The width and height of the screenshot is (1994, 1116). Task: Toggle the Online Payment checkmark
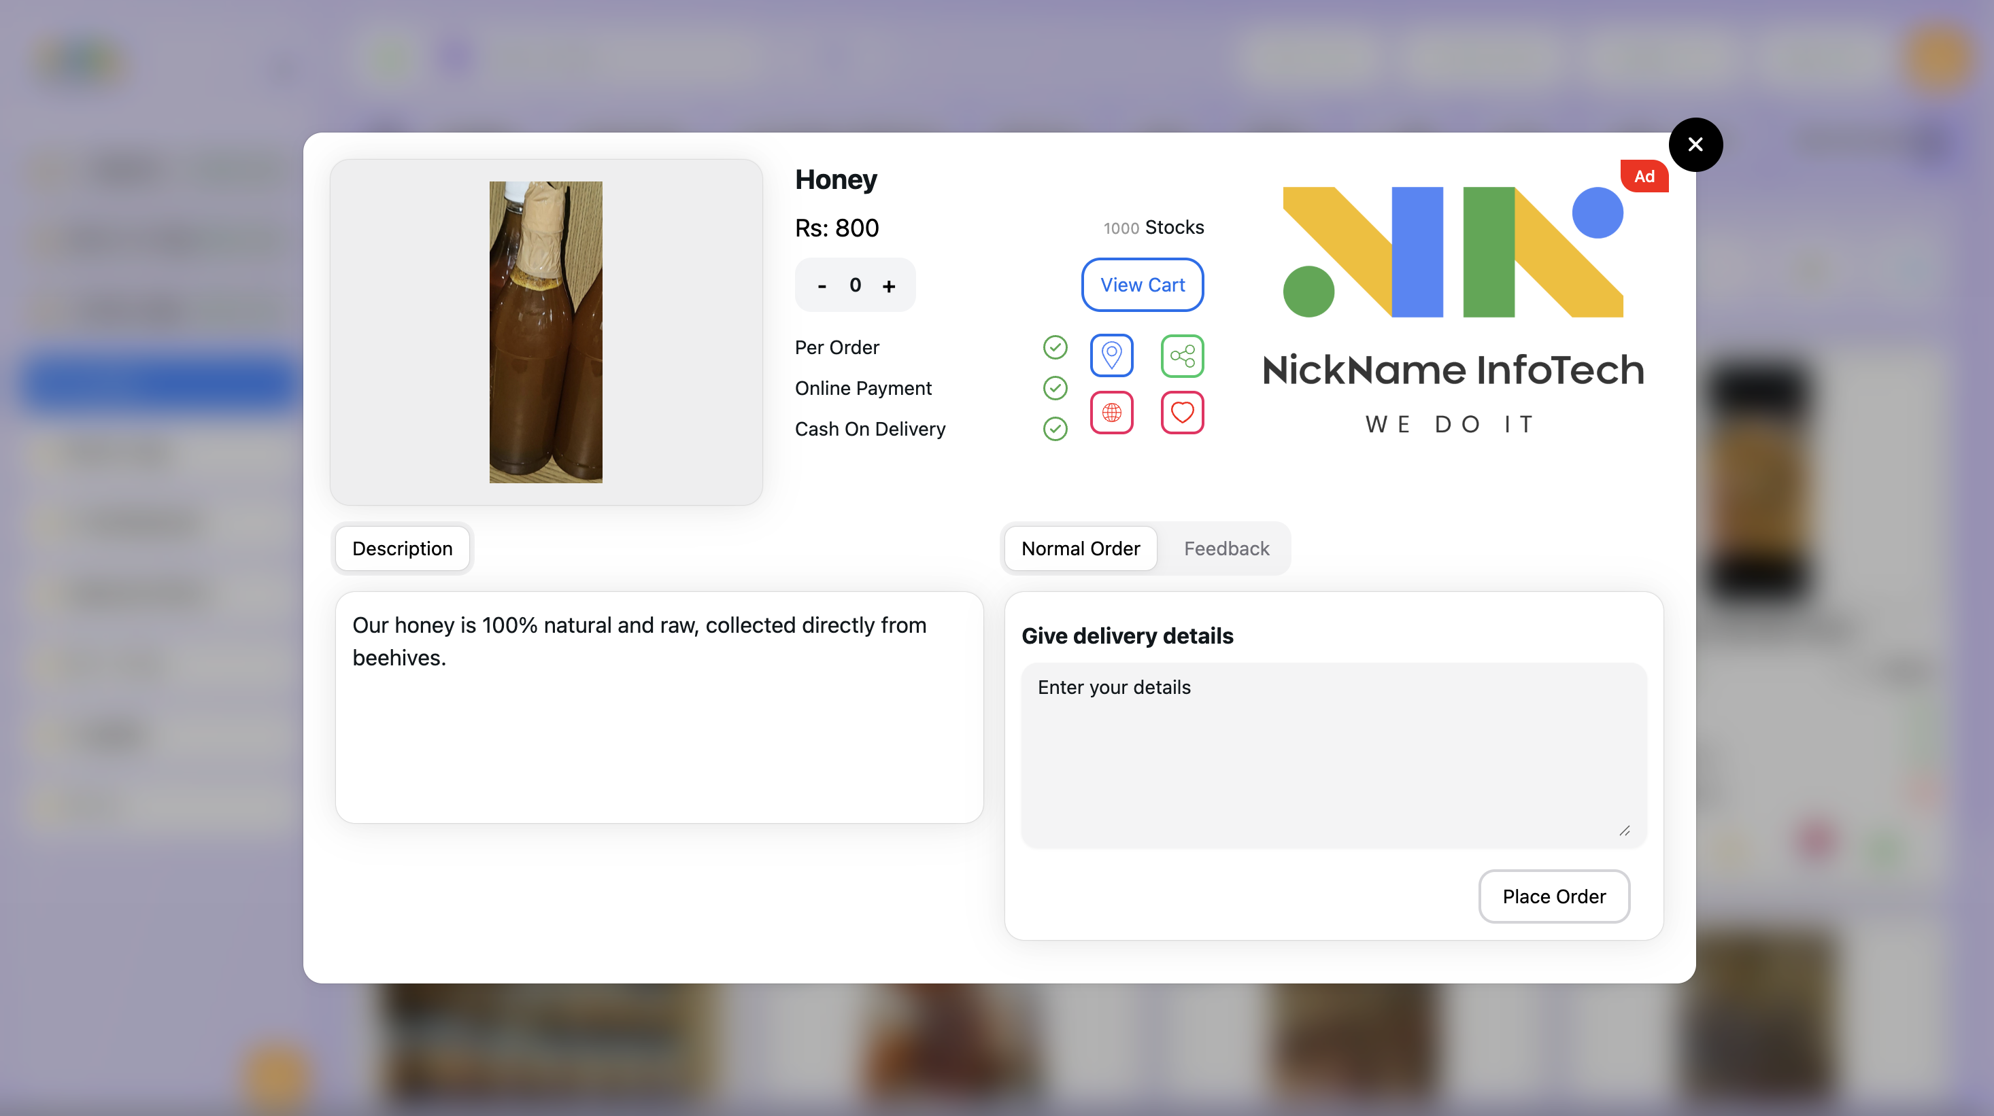coord(1054,388)
